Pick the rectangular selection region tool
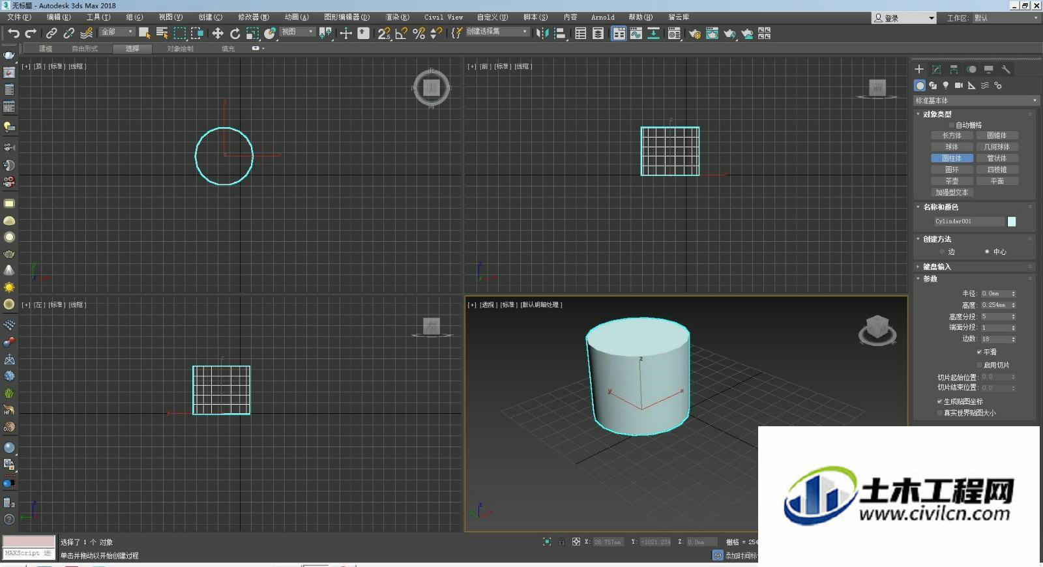Screen dimensions: 1043x567 coord(179,33)
